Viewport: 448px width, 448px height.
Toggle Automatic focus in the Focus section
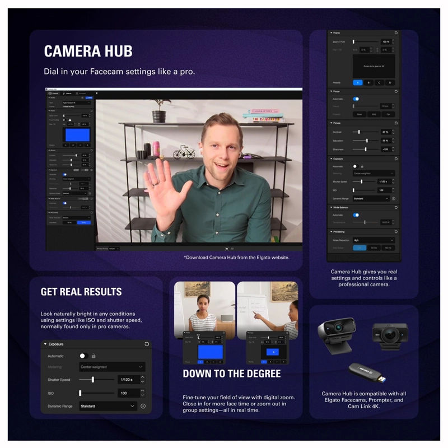(x=356, y=99)
